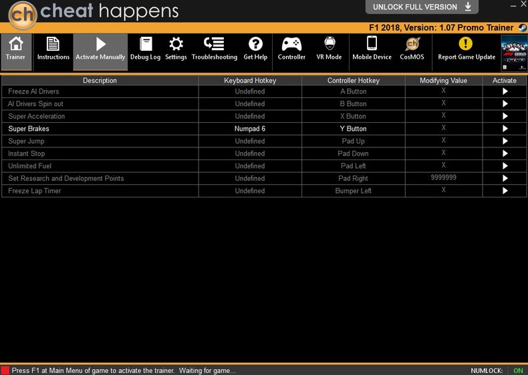
Task: Click the Description column header
Action: (x=100, y=80)
